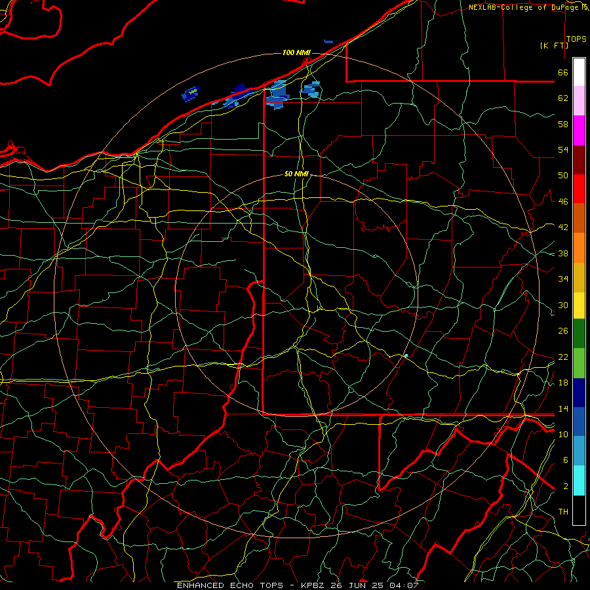Screen dimensions: 590x590
Task: Click the tiny blue echo above 100 NMI label
Action: coord(328,41)
